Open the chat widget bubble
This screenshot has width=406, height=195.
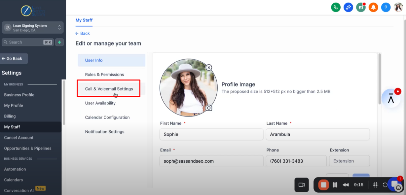coord(395,184)
